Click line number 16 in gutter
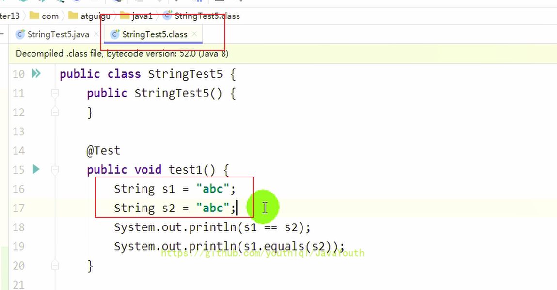 pos(18,189)
